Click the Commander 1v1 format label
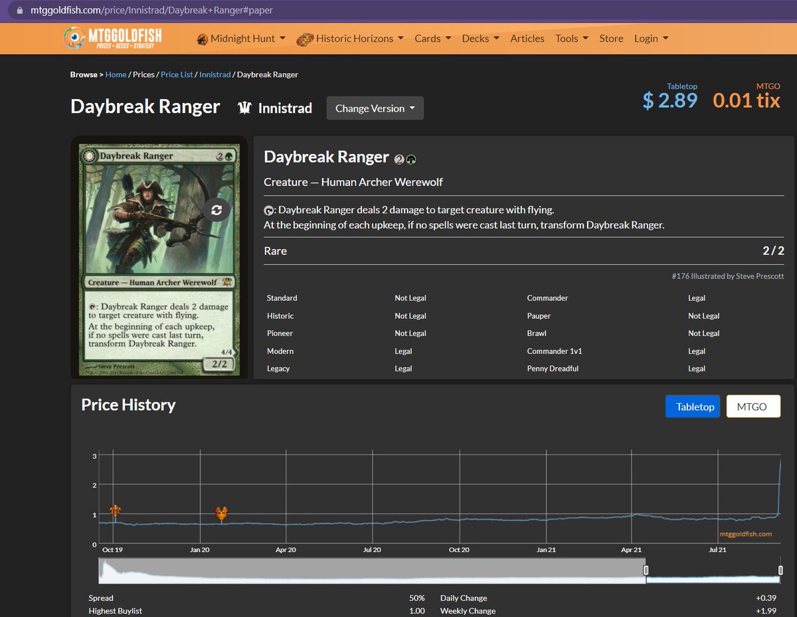The width and height of the screenshot is (797, 617). click(x=555, y=351)
